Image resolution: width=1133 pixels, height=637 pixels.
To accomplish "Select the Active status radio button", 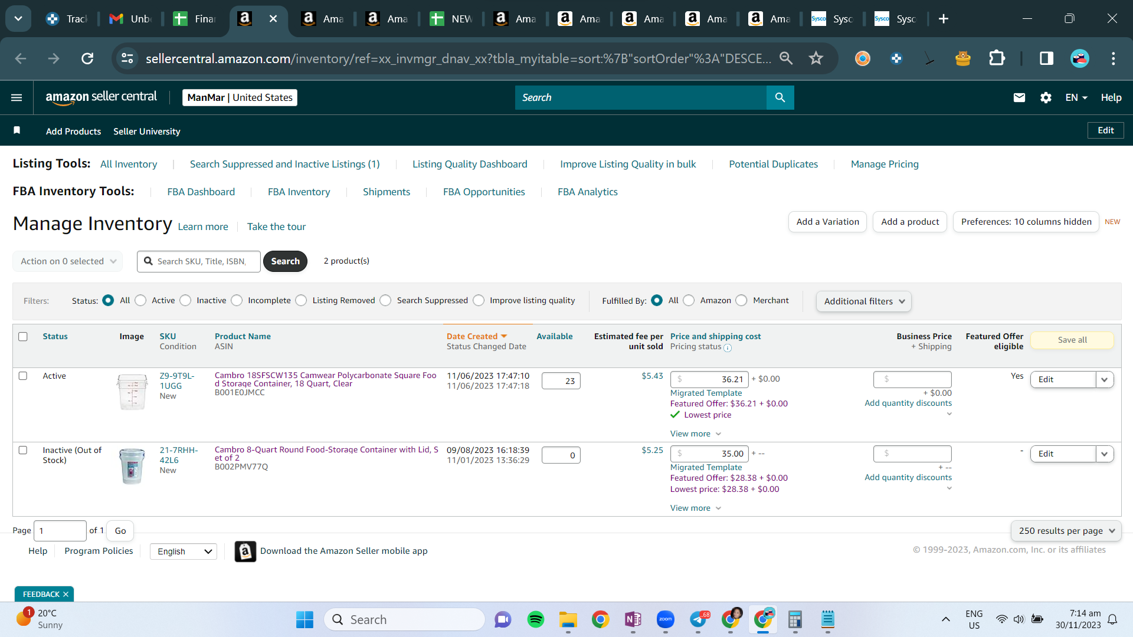I will 140,301.
